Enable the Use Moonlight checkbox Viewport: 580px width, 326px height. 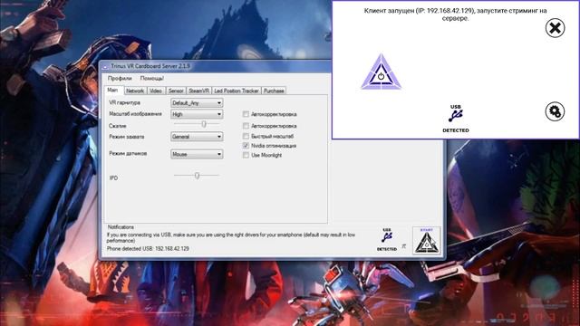point(246,155)
